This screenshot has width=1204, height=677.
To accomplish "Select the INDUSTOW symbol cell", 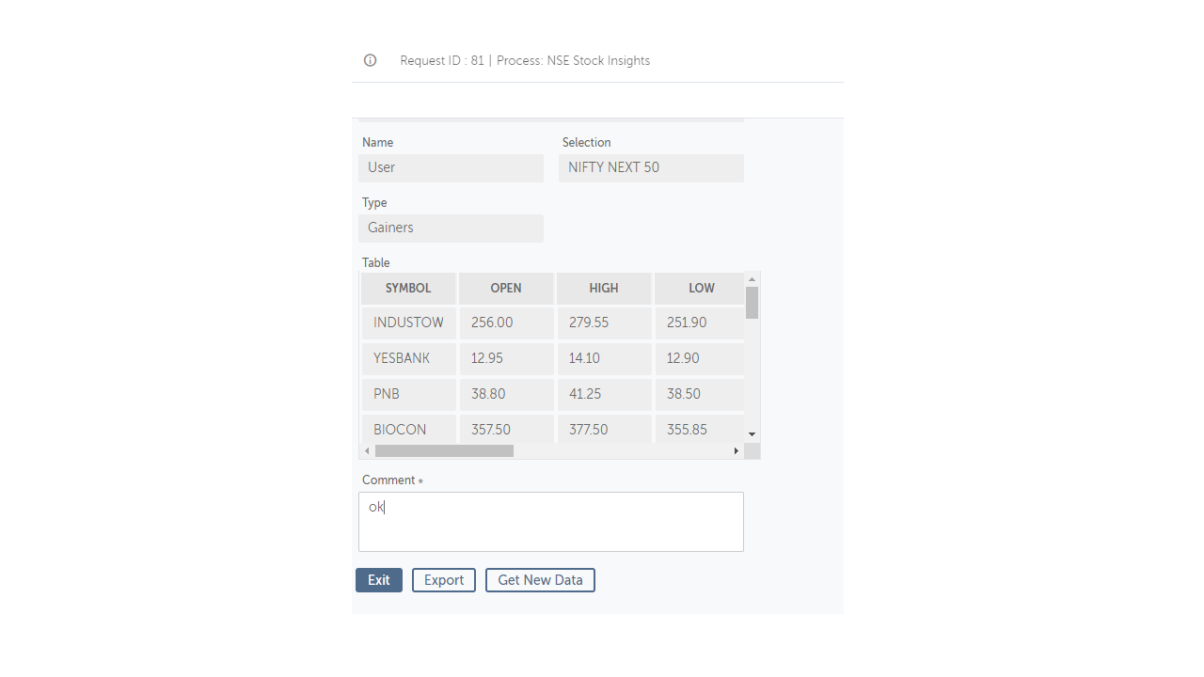I will pyautogui.click(x=408, y=323).
